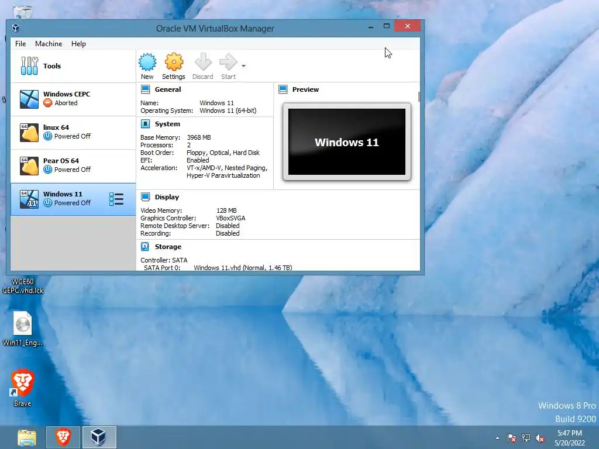
Task: Select the Pear OS 64 virtual machine
Action: click(73, 165)
